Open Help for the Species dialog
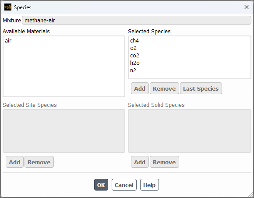This screenshot has height=198, width=254. 149,185
